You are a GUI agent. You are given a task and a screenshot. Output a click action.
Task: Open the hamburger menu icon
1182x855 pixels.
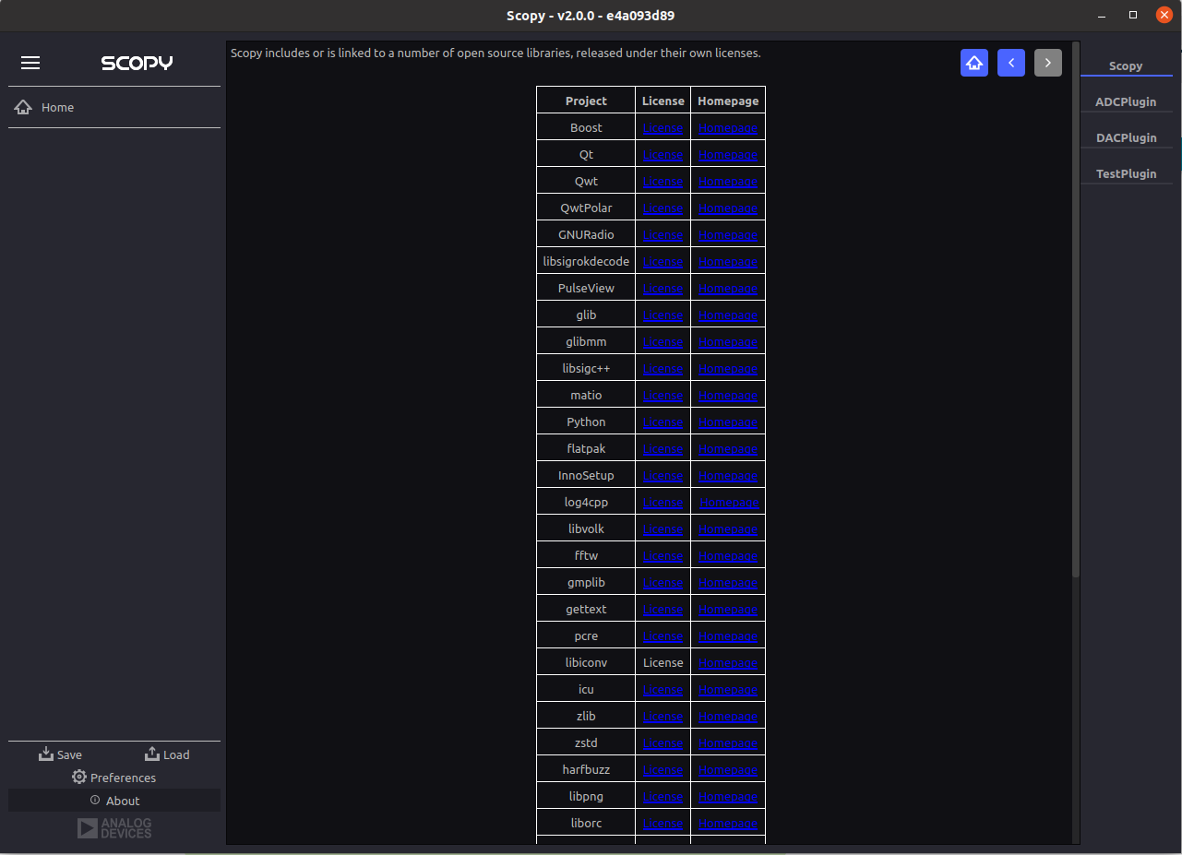30,63
